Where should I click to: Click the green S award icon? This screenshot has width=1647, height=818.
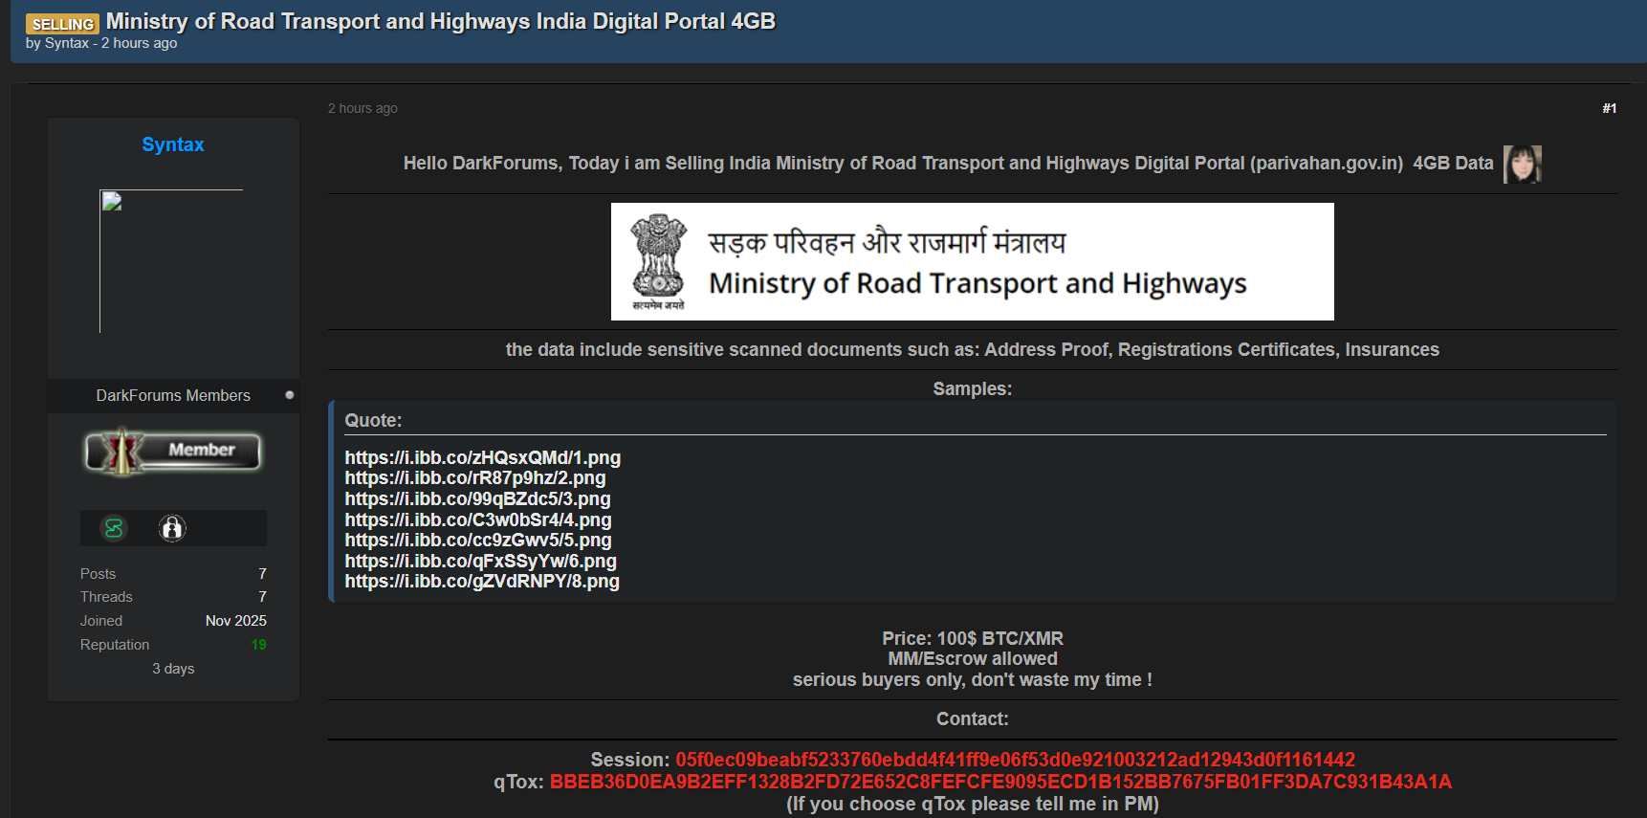(114, 528)
